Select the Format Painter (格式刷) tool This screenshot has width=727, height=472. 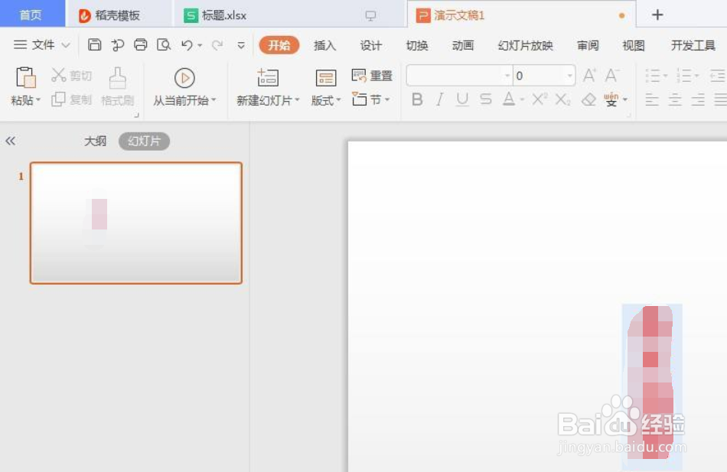118,86
